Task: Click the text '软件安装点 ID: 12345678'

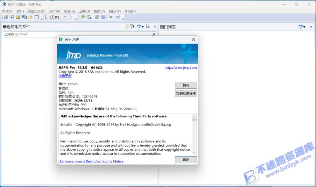Action: pyautogui.click(x=78, y=97)
